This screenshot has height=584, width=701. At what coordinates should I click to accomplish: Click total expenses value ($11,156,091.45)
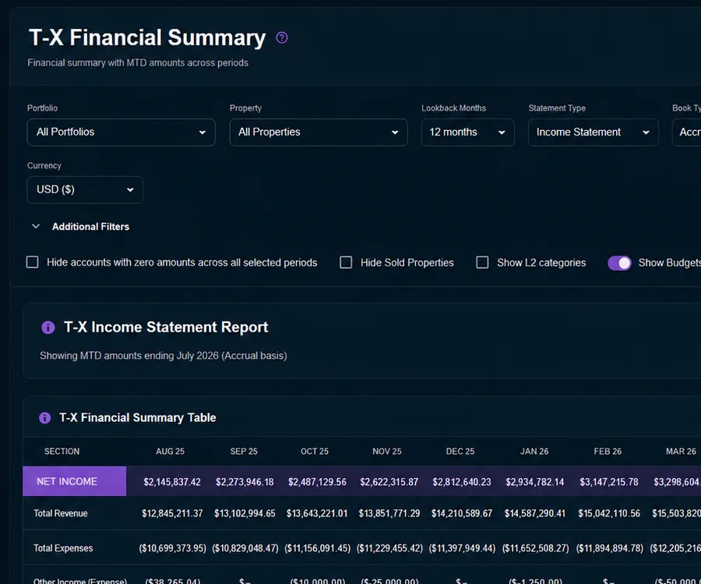click(x=318, y=548)
